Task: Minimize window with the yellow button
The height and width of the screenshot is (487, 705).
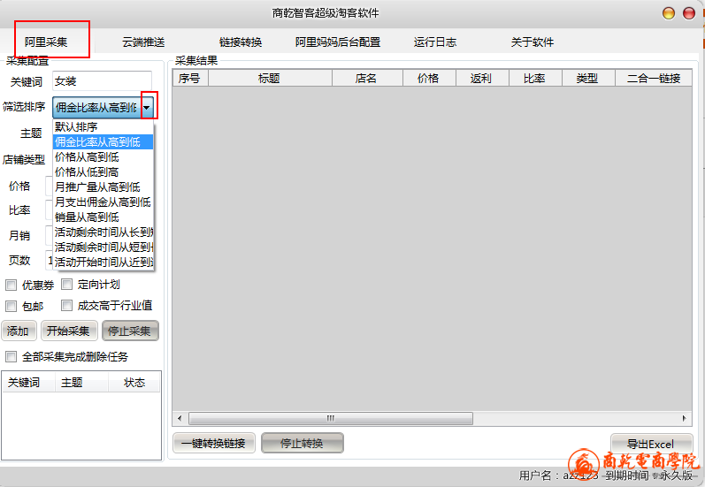Action: pyautogui.click(x=669, y=13)
